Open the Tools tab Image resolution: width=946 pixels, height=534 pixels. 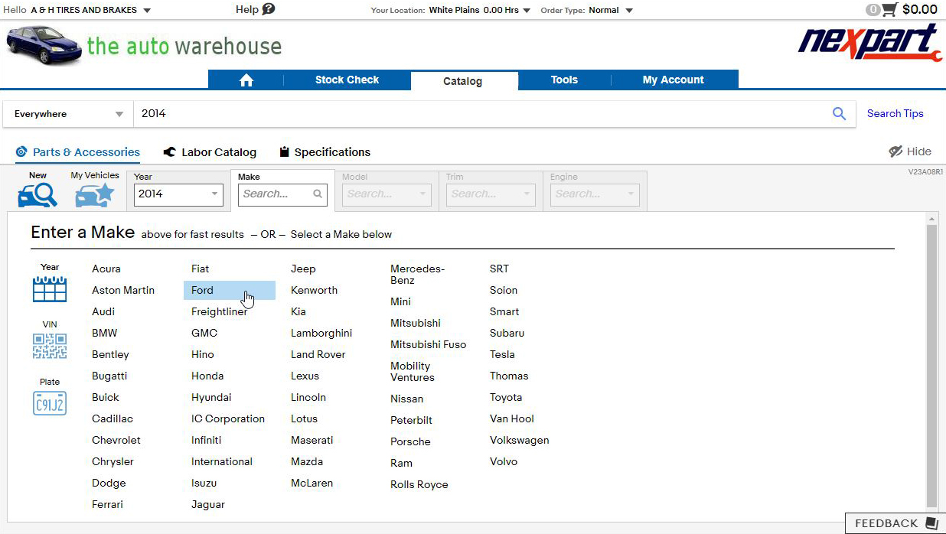(564, 80)
